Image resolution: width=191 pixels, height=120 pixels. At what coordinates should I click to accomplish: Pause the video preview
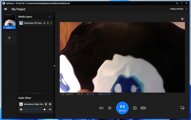pos(110,108)
